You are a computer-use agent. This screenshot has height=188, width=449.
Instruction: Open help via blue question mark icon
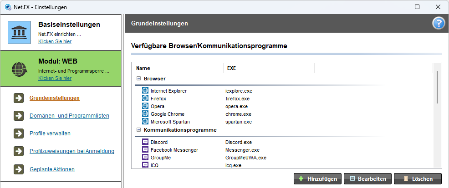tap(438, 24)
